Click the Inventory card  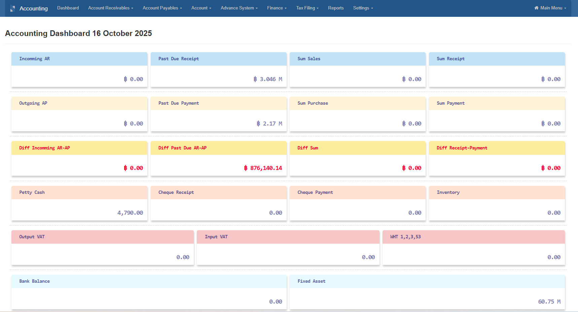tap(497, 203)
